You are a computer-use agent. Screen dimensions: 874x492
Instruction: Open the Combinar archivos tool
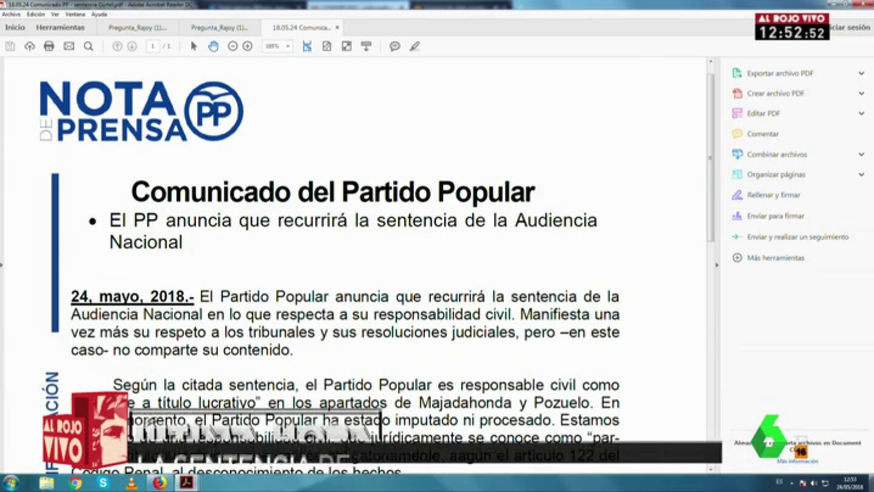coord(777,154)
